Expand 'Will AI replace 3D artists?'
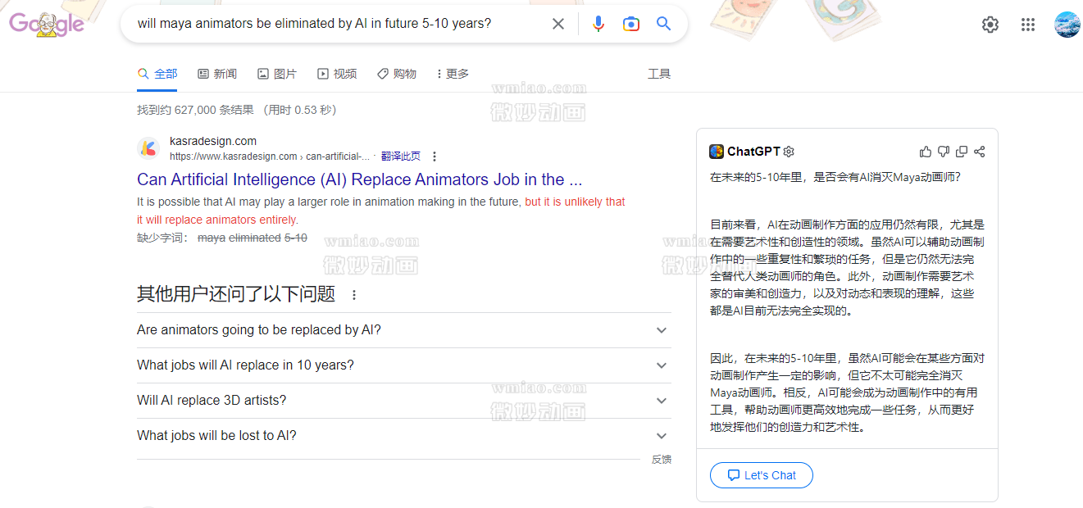 [661, 401]
